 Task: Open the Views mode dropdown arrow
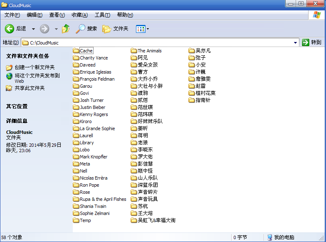coord(148,29)
